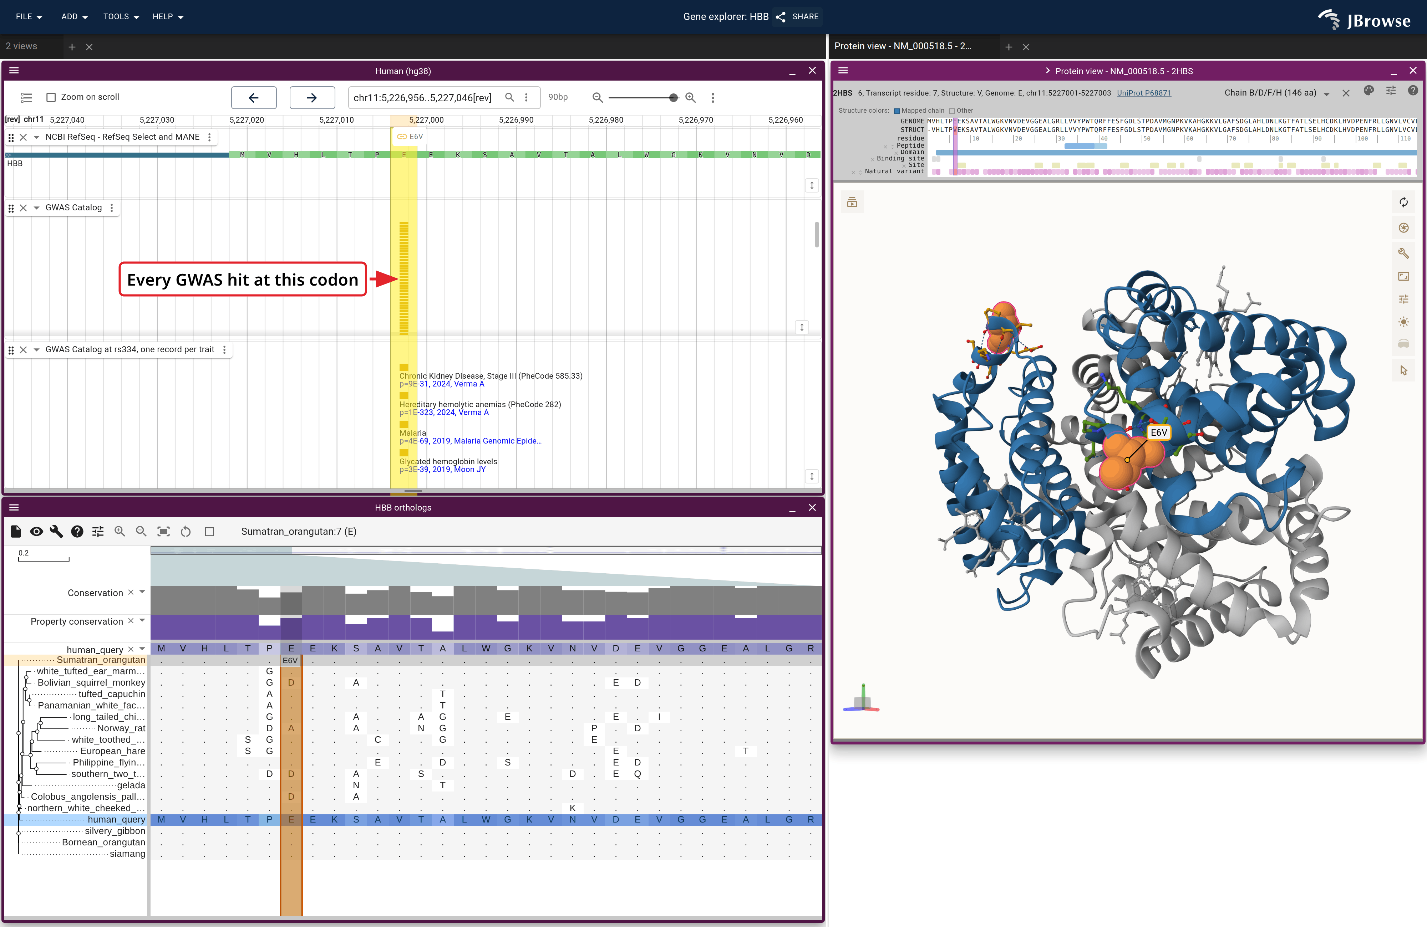
Task: Open the UniProt P68871 link
Action: (1143, 93)
